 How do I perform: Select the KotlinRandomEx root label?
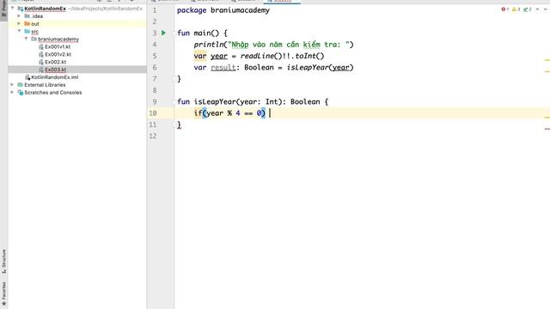(45, 9)
